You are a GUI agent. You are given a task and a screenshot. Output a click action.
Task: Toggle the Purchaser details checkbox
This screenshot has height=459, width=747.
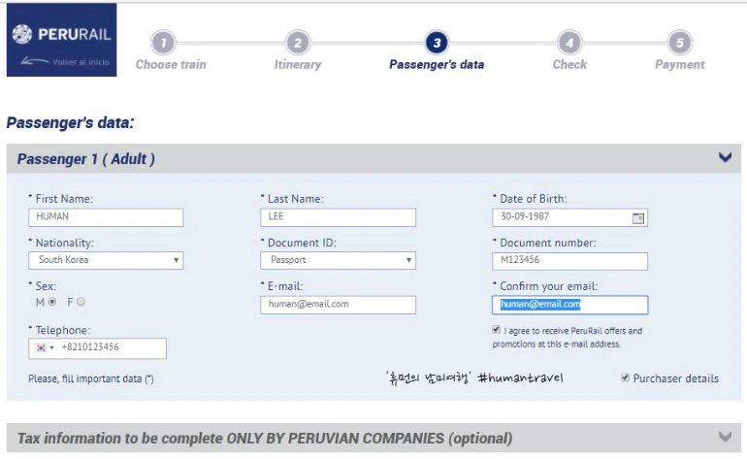coord(625,378)
